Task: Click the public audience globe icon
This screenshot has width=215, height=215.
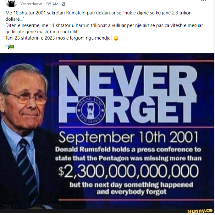Action: tap(63, 4)
